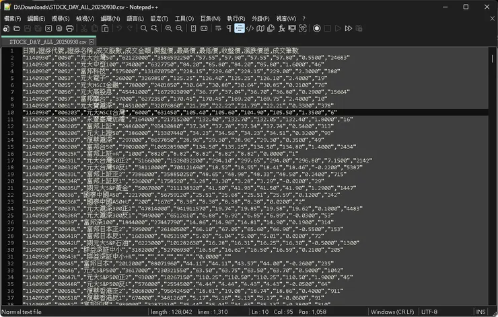Viewport: 498px width, 317px height.
Task: Click the Copy icon
Action: (x=94, y=28)
